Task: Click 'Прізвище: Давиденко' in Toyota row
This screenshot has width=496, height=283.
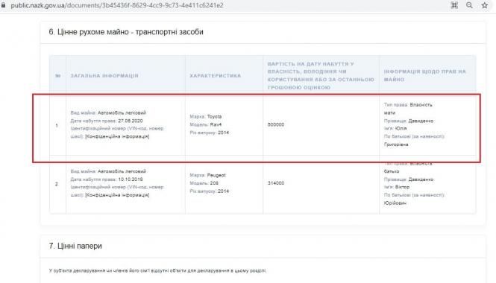Action: coord(409,121)
